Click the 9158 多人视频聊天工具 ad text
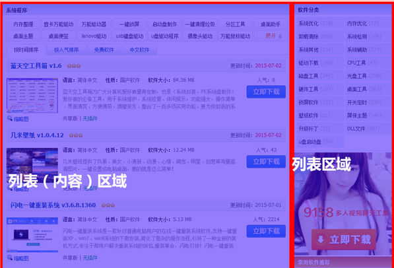This screenshot has height=268, width=394. click(346, 213)
